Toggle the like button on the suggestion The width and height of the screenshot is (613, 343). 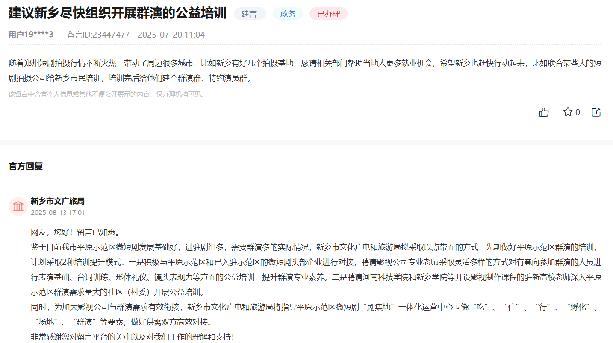(543, 112)
